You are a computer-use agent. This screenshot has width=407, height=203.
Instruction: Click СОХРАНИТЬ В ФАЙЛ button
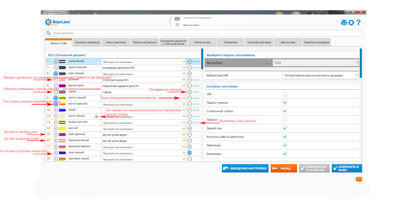347,168
